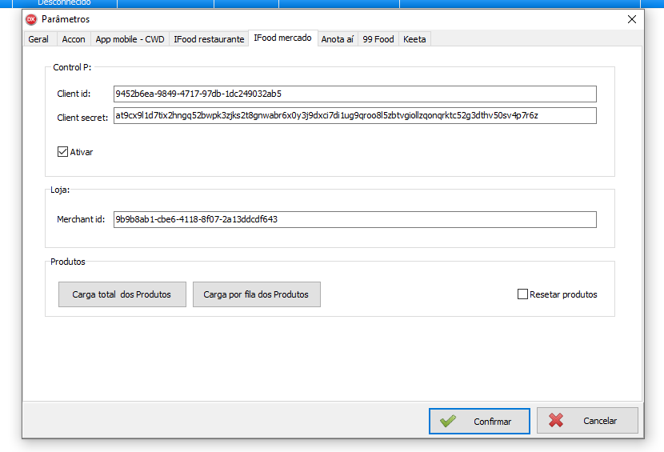The height and width of the screenshot is (452, 664).
Task: Click Desconhecido in the background window
Action: pos(64,2)
